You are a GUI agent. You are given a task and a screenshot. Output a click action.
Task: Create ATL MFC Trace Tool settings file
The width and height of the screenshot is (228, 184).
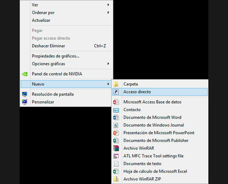pyautogui.click(x=160, y=156)
